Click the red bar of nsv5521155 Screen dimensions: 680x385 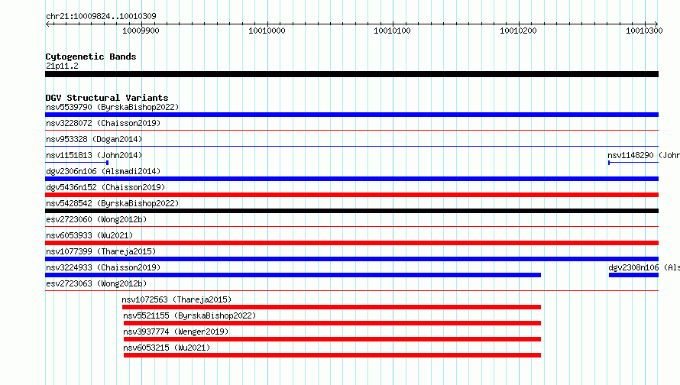point(332,323)
